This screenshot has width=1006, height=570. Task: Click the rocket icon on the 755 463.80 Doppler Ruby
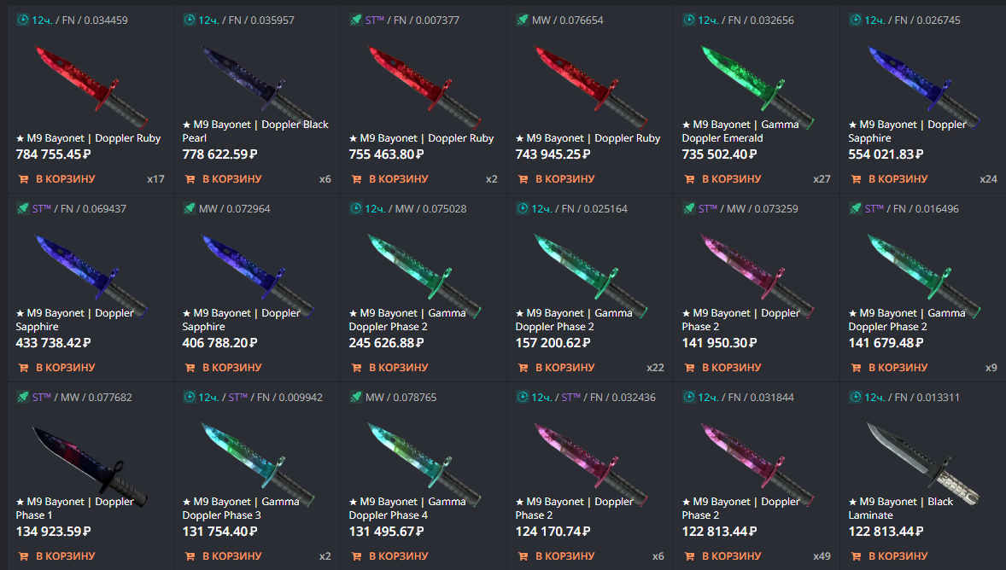[355, 20]
